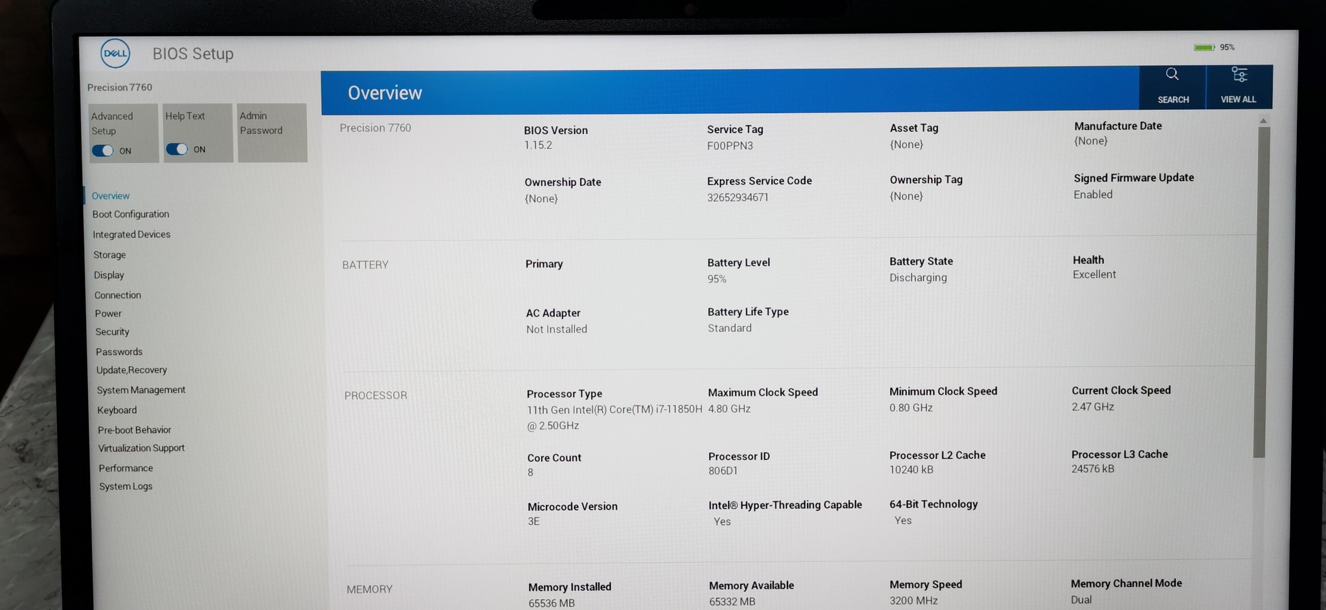Open Update,Recovery section
This screenshot has height=610, width=1326.
(131, 370)
